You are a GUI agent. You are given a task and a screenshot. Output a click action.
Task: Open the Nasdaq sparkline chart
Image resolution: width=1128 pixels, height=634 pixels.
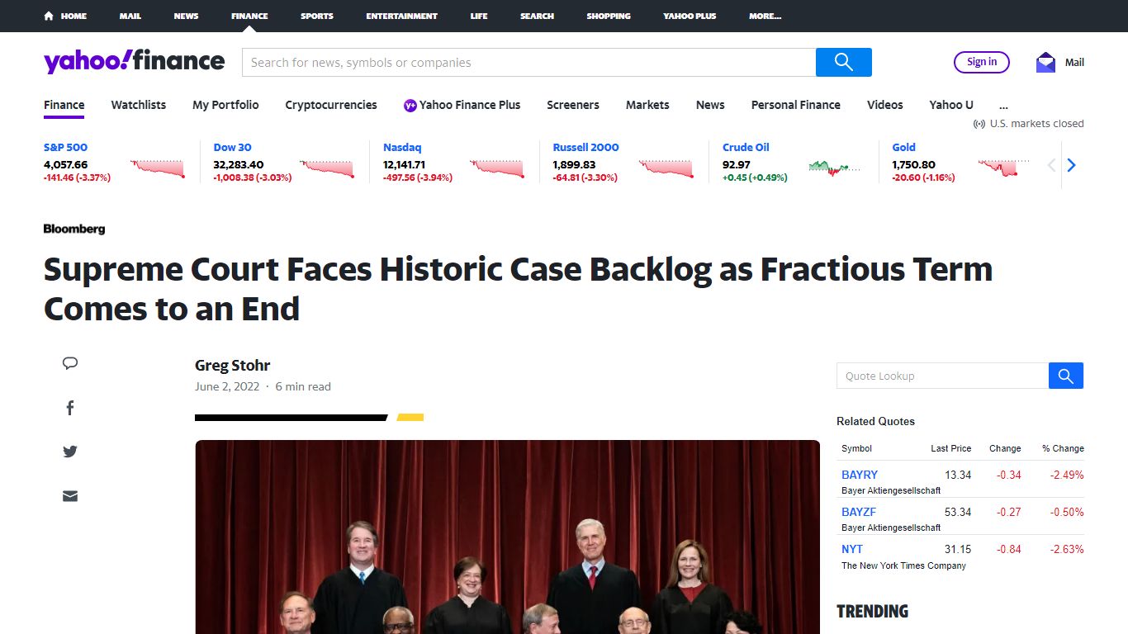point(496,168)
